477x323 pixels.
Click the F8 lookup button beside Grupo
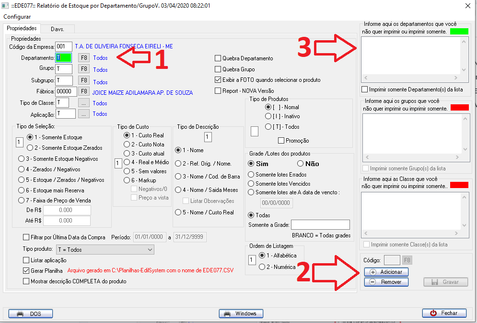point(84,69)
